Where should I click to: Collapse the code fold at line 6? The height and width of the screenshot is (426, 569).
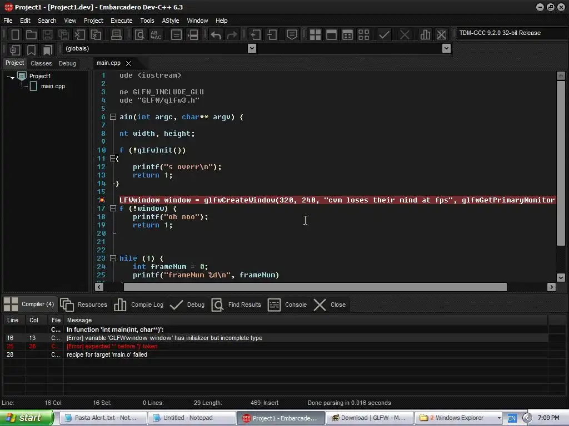click(113, 117)
